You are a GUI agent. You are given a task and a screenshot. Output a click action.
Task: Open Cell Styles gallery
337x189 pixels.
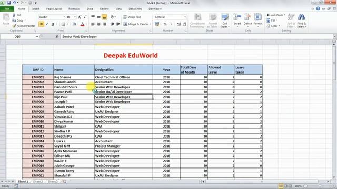point(225,21)
